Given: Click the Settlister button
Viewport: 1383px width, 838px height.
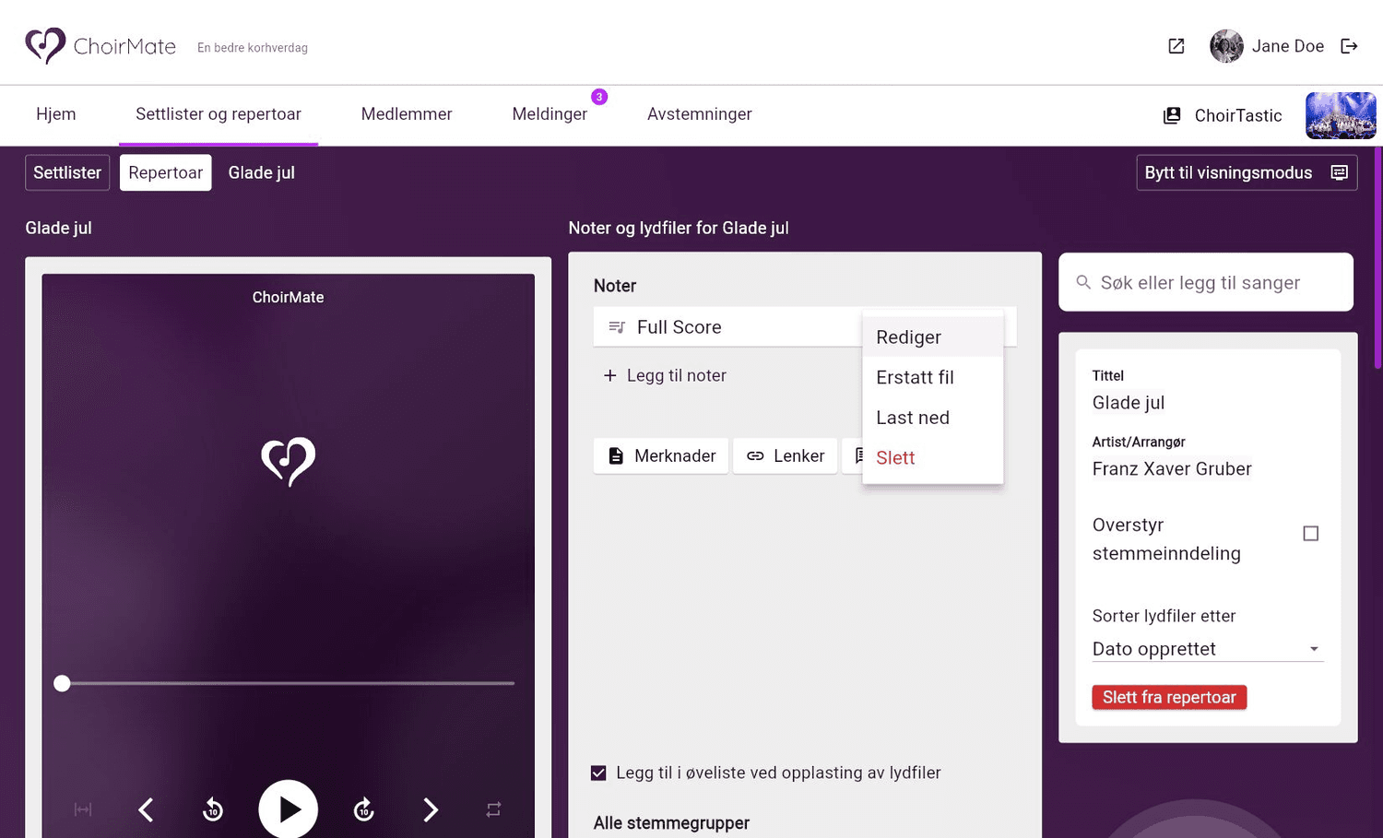Looking at the screenshot, I should click(67, 172).
